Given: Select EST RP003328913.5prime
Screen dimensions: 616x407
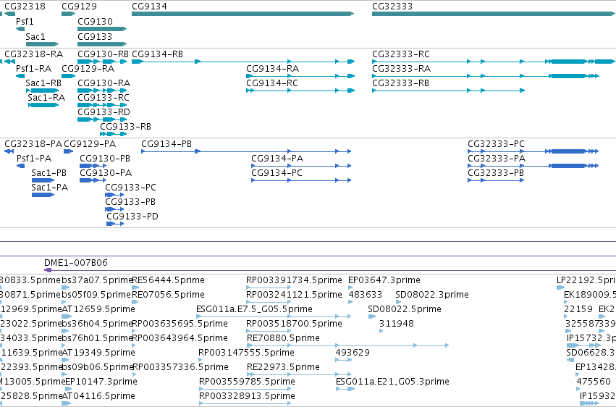Looking at the screenshot, I should pyautogui.click(x=245, y=404).
